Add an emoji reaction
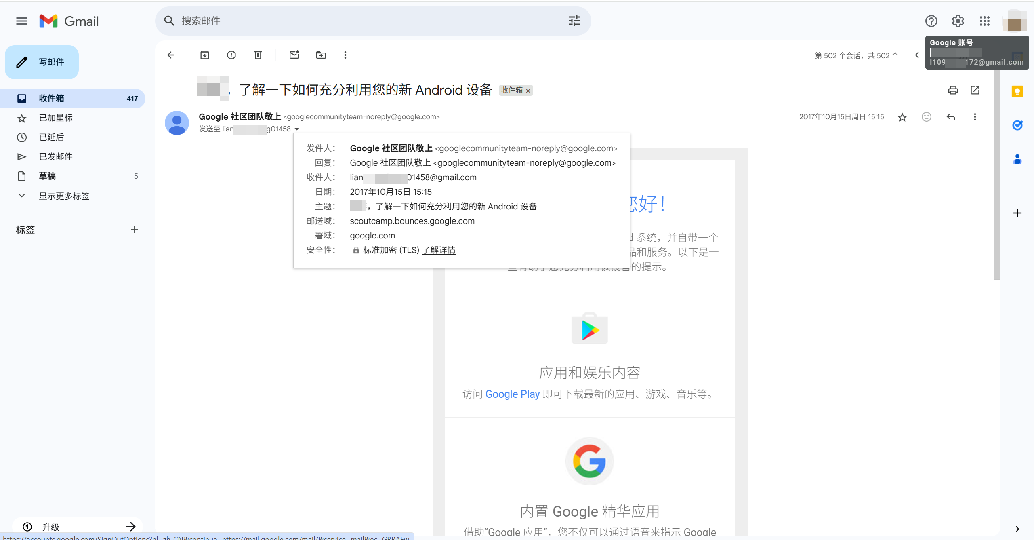 927,117
